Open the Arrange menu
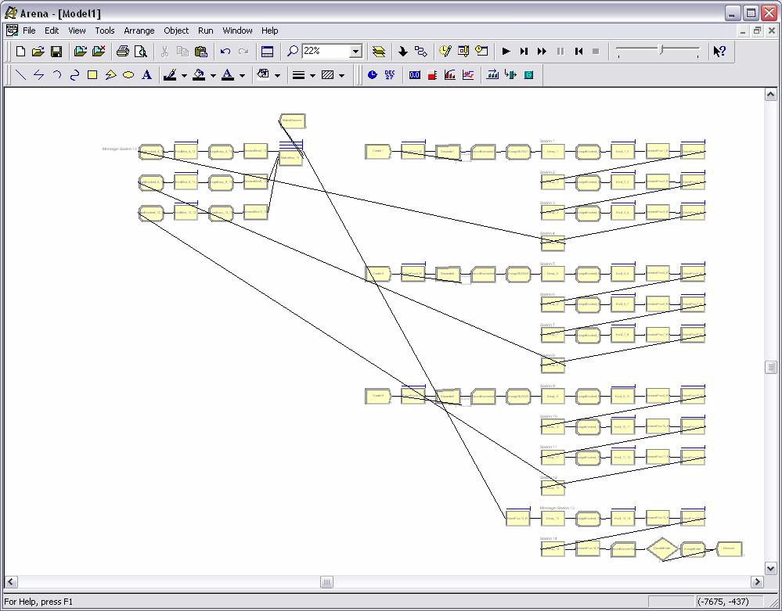The image size is (782, 611). (x=139, y=31)
